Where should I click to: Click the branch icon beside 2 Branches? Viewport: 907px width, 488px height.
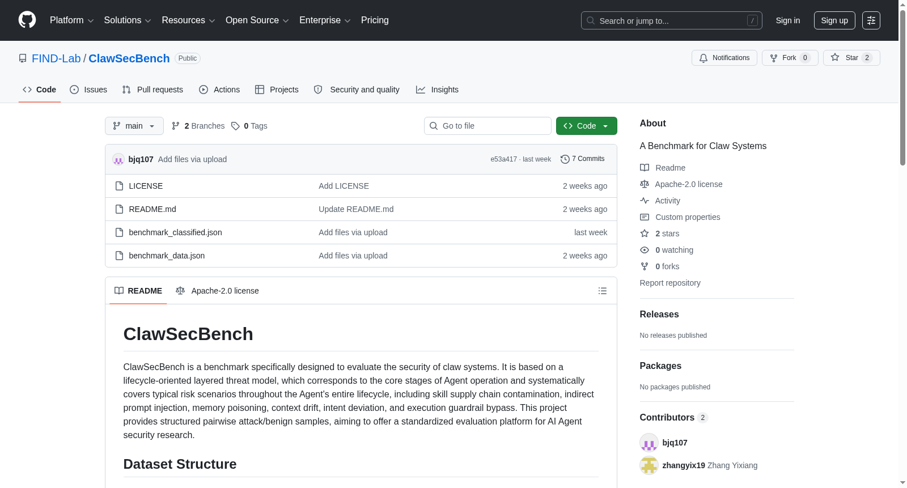click(x=176, y=126)
